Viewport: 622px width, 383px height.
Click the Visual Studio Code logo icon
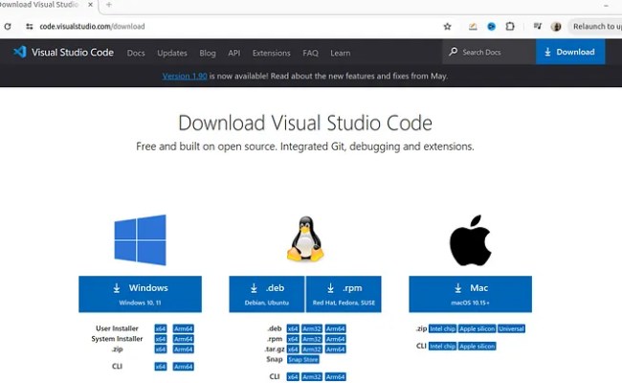click(x=19, y=52)
